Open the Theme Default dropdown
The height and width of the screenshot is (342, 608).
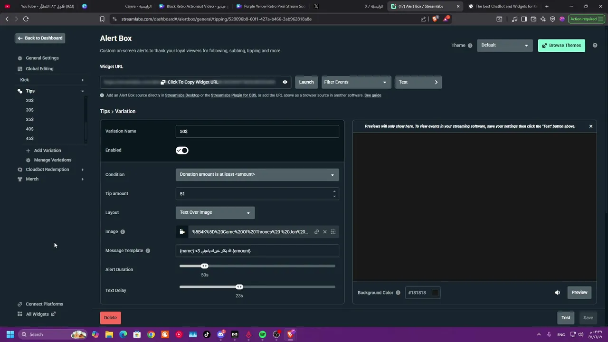point(504,46)
